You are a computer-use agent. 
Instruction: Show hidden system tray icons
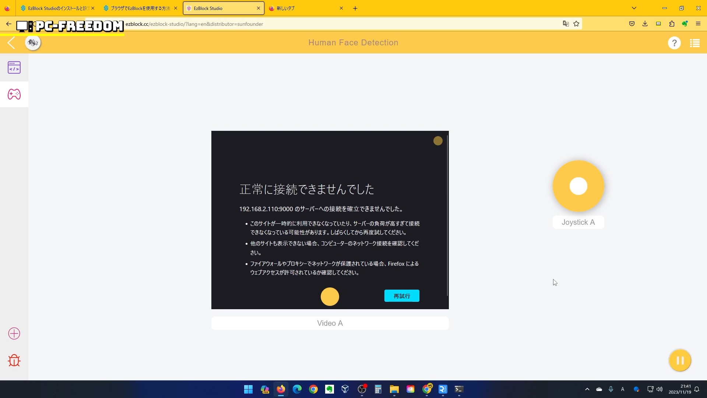[587, 389]
